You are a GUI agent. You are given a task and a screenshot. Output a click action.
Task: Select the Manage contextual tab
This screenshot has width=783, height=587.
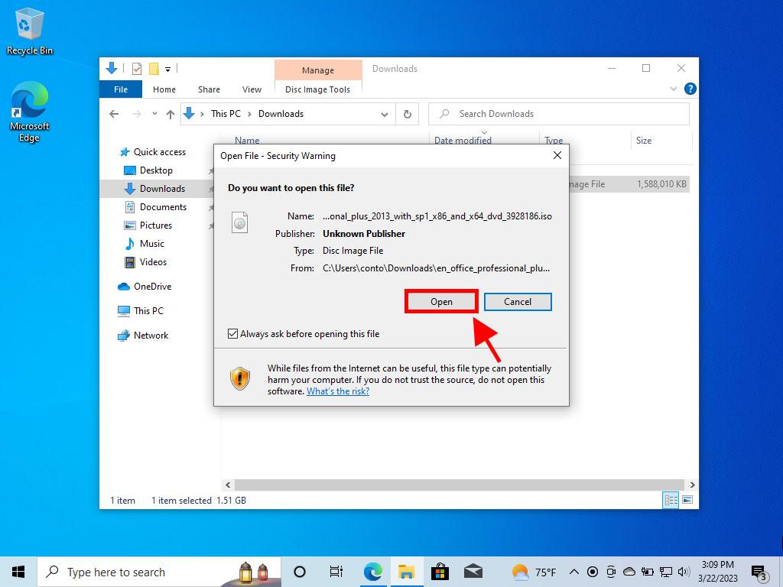point(318,70)
